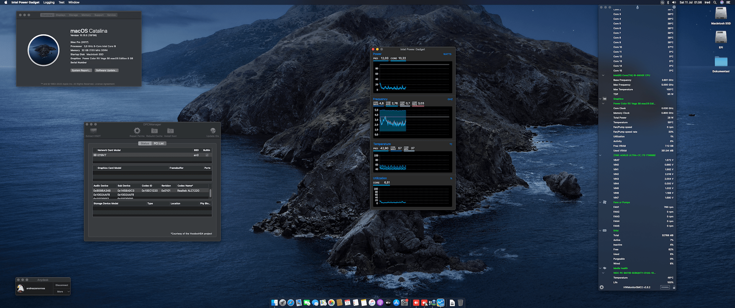Click the Software Update button
Viewport: 735px width, 308px height.
pyautogui.click(x=106, y=70)
